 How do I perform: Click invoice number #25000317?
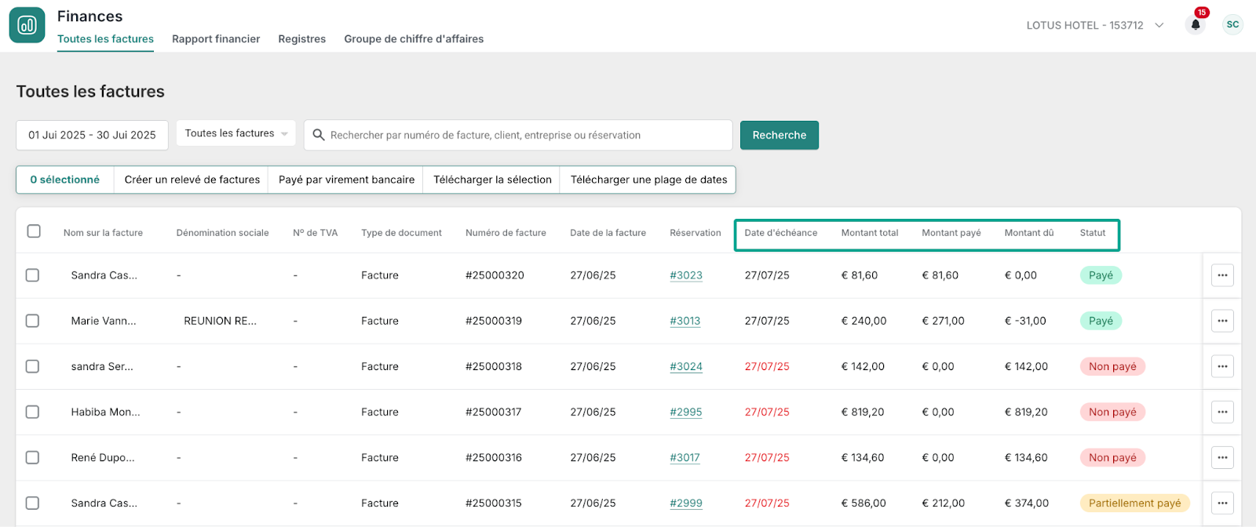point(493,412)
